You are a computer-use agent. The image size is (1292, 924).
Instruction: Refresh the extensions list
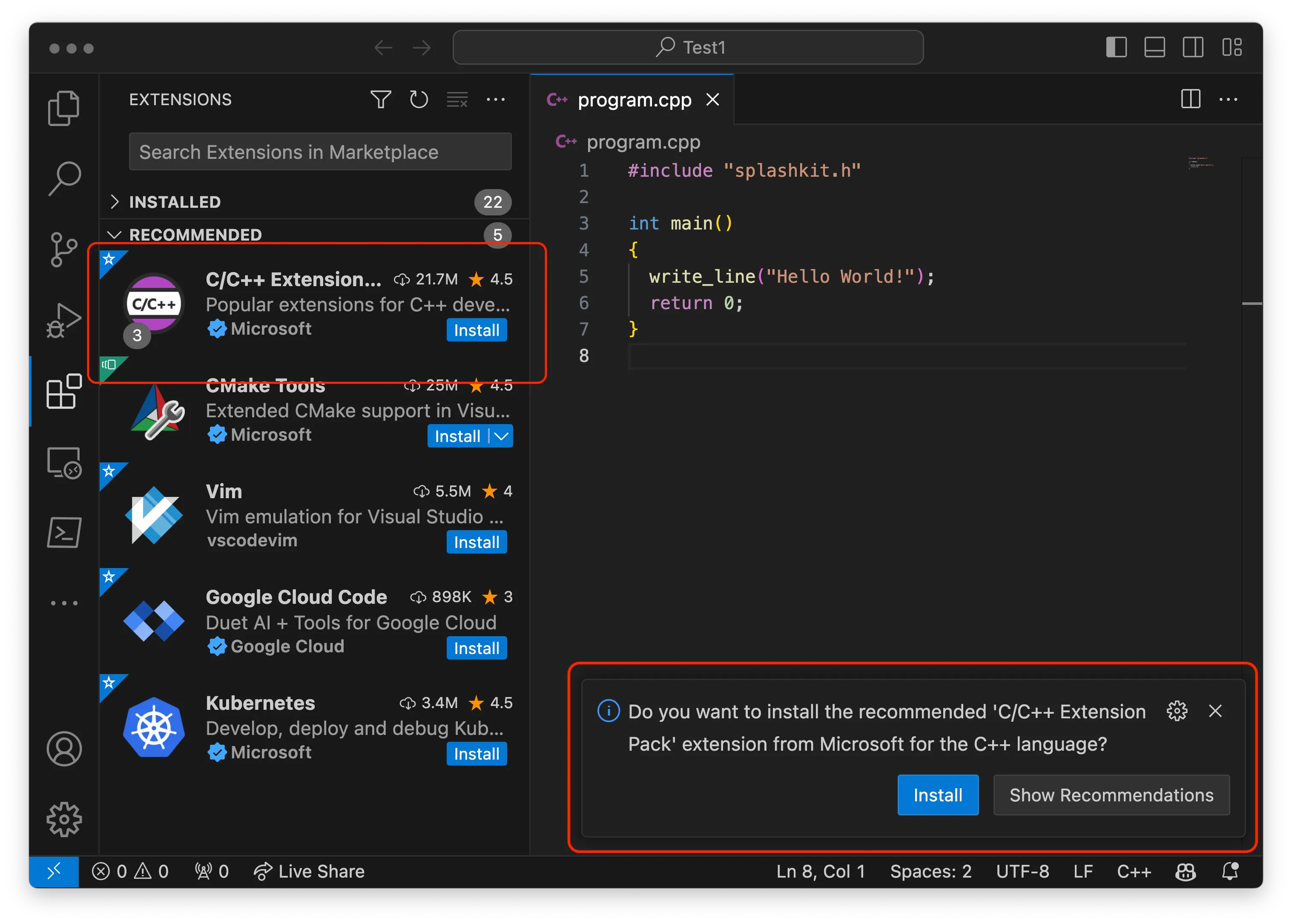(419, 100)
